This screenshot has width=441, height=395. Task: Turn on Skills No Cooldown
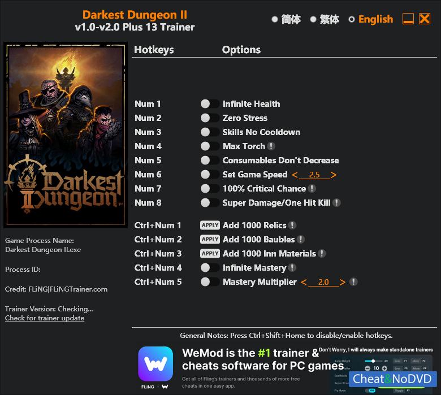tap(210, 132)
